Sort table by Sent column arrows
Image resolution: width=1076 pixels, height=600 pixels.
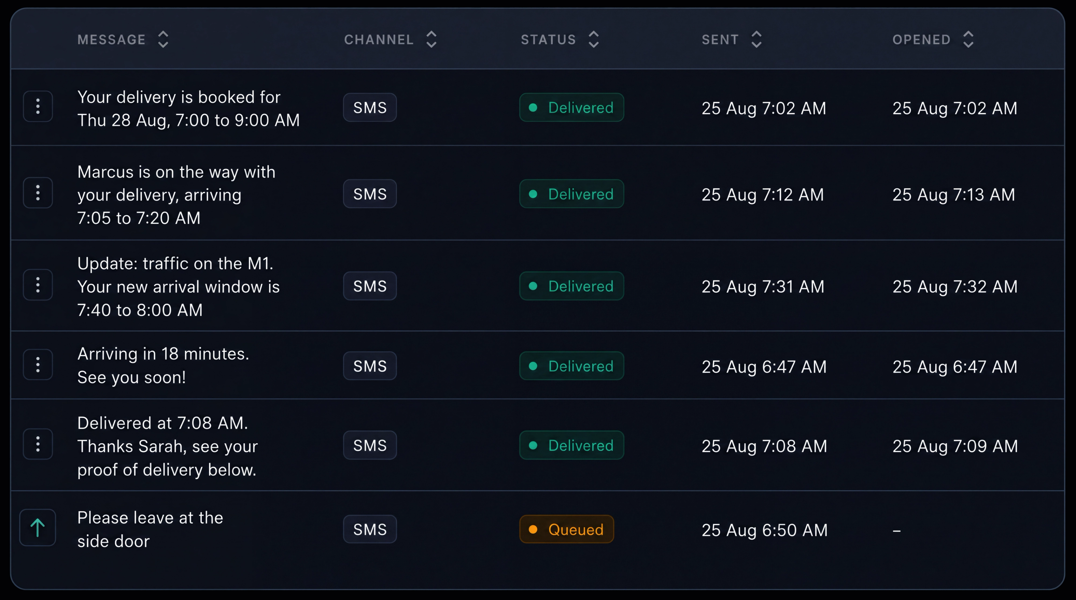pyautogui.click(x=757, y=40)
